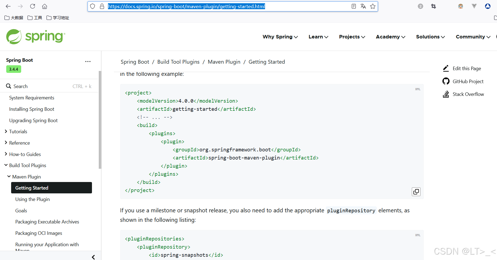The width and height of the screenshot is (497, 260).
Task: Click the Maven Plugin breadcrumb link
Action: (224, 62)
